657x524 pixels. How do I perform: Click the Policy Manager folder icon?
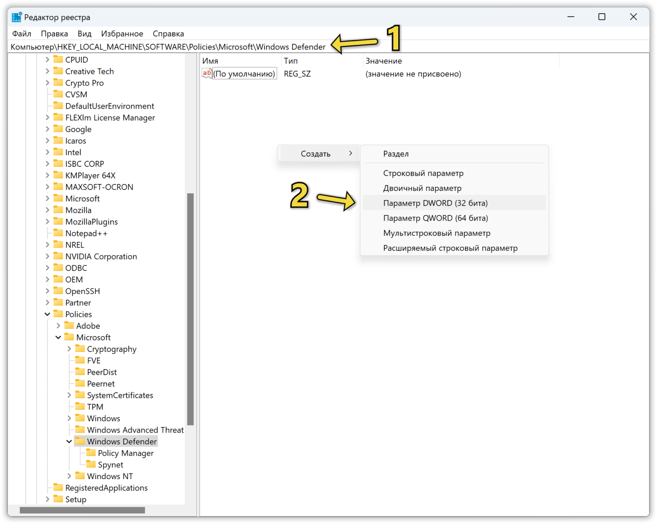pyautogui.click(x=91, y=453)
